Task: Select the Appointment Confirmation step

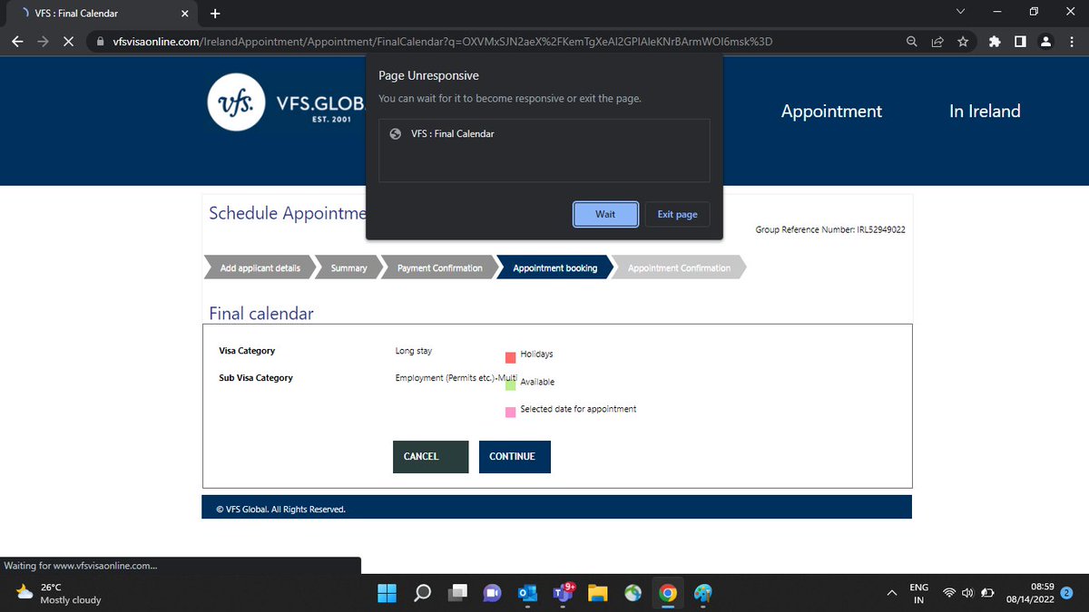Action: click(x=679, y=268)
